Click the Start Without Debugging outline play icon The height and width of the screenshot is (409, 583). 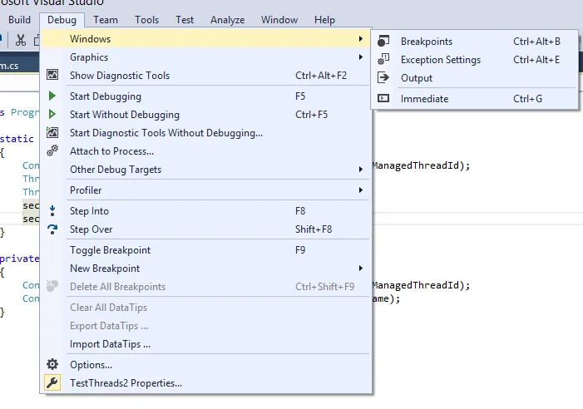click(x=52, y=114)
